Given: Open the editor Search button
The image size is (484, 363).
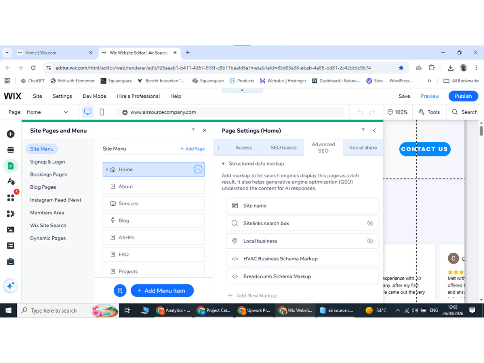Looking at the screenshot, I should 465,112.
